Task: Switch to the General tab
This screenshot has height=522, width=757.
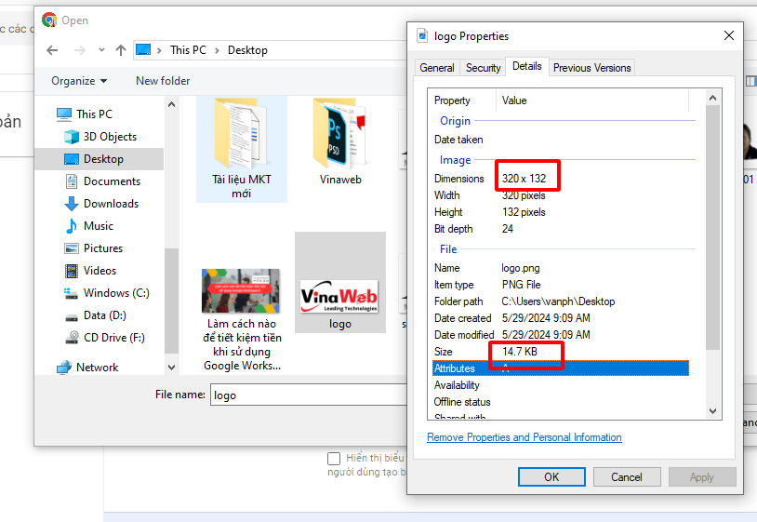Action: [437, 68]
